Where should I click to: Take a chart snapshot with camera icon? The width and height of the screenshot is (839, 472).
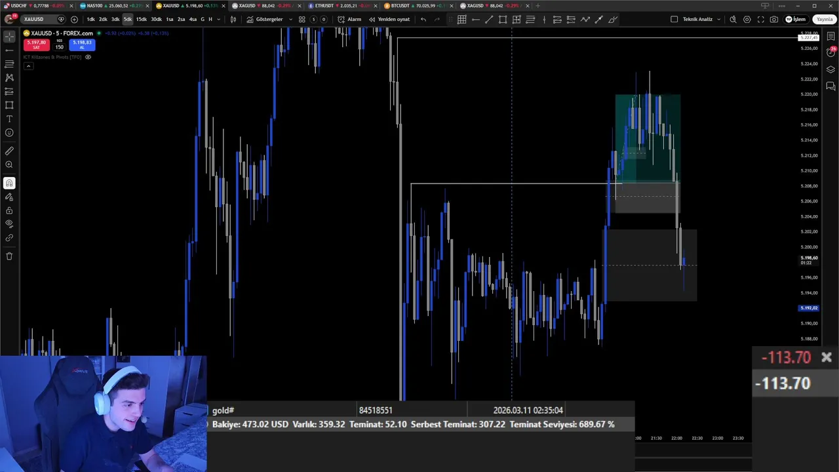[774, 19]
